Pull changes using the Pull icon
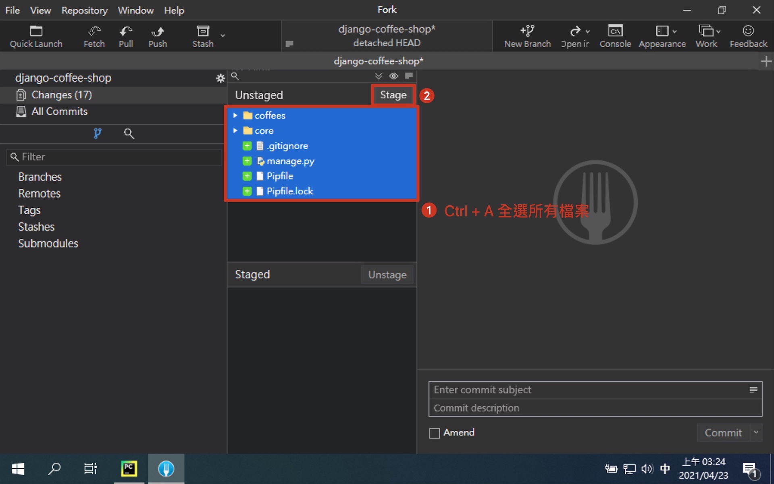774x484 pixels. click(x=126, y=36)
